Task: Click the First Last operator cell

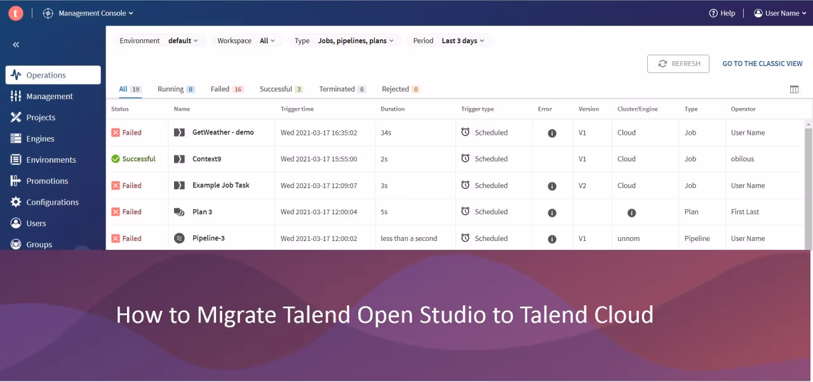Action: click(x=745, y=212)
